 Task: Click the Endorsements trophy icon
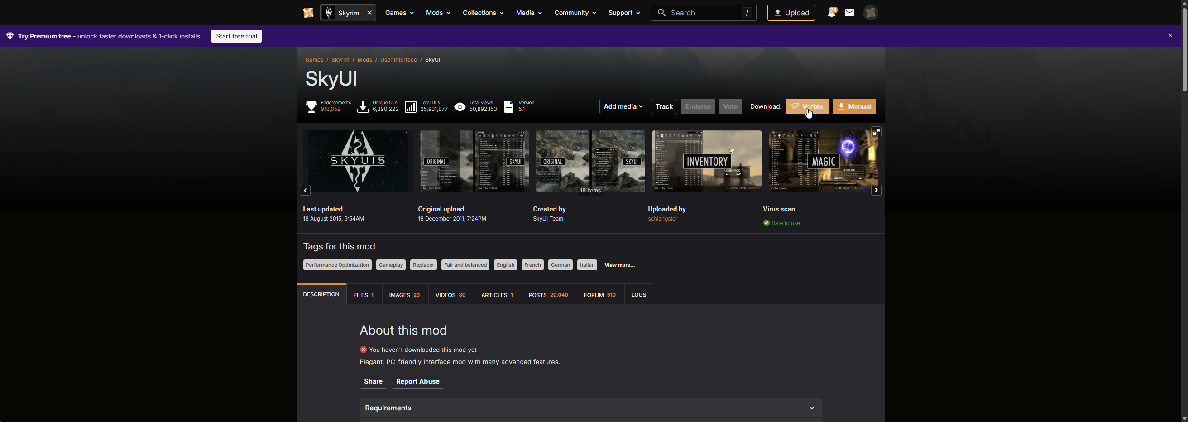pos(311,106)
